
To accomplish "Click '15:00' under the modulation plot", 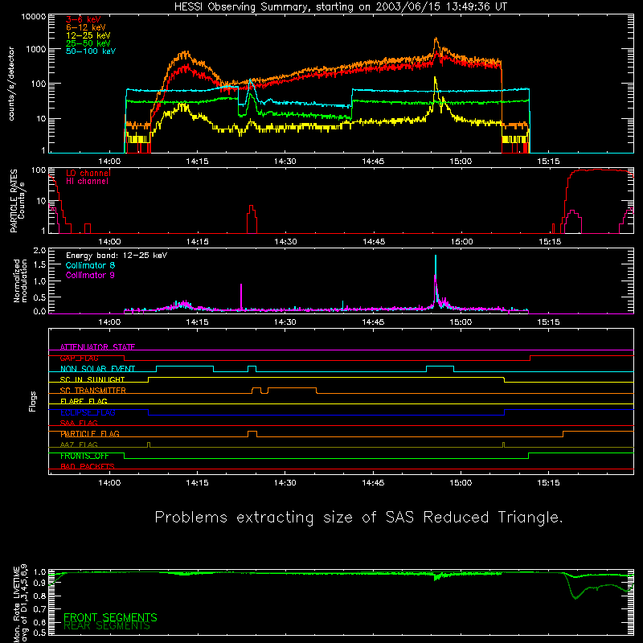I will tap(461, 322).
